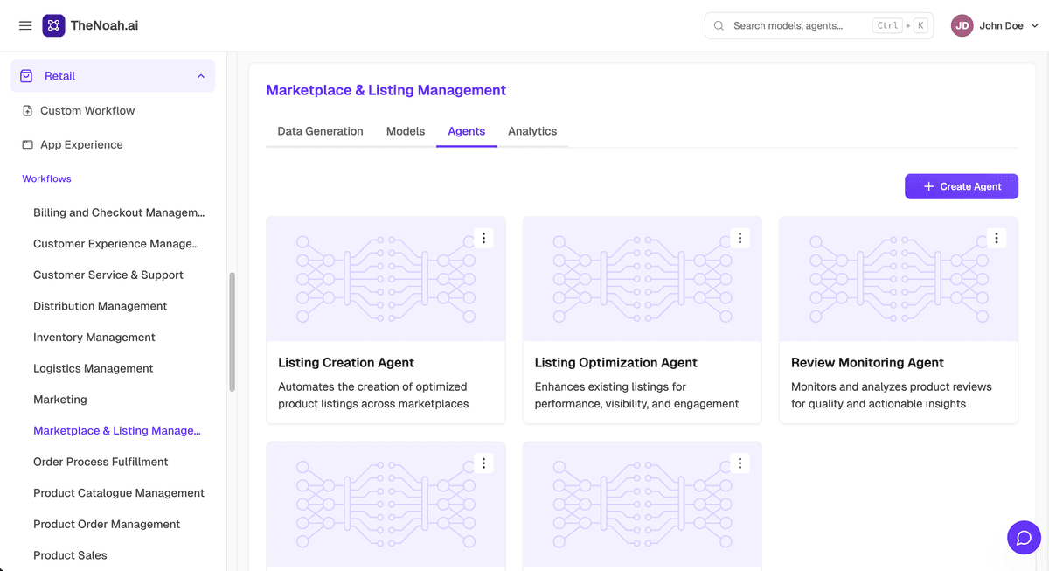Click the Workflows section label

click(x=46, y=178)
